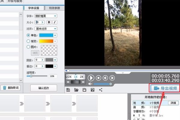Click the trash icon in 删除歌词

4,88
